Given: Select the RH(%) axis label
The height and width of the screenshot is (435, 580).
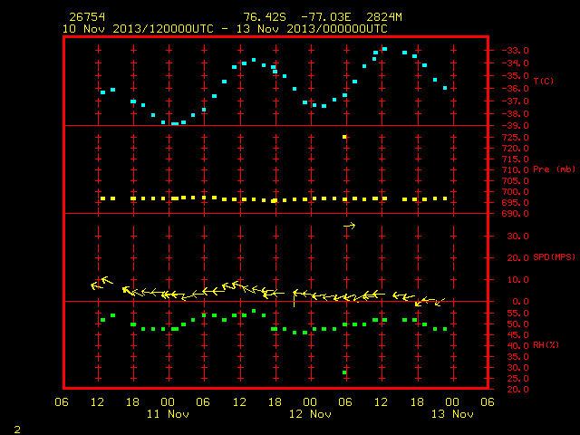Looking at the screenshot, I should (x=546, y=344).
